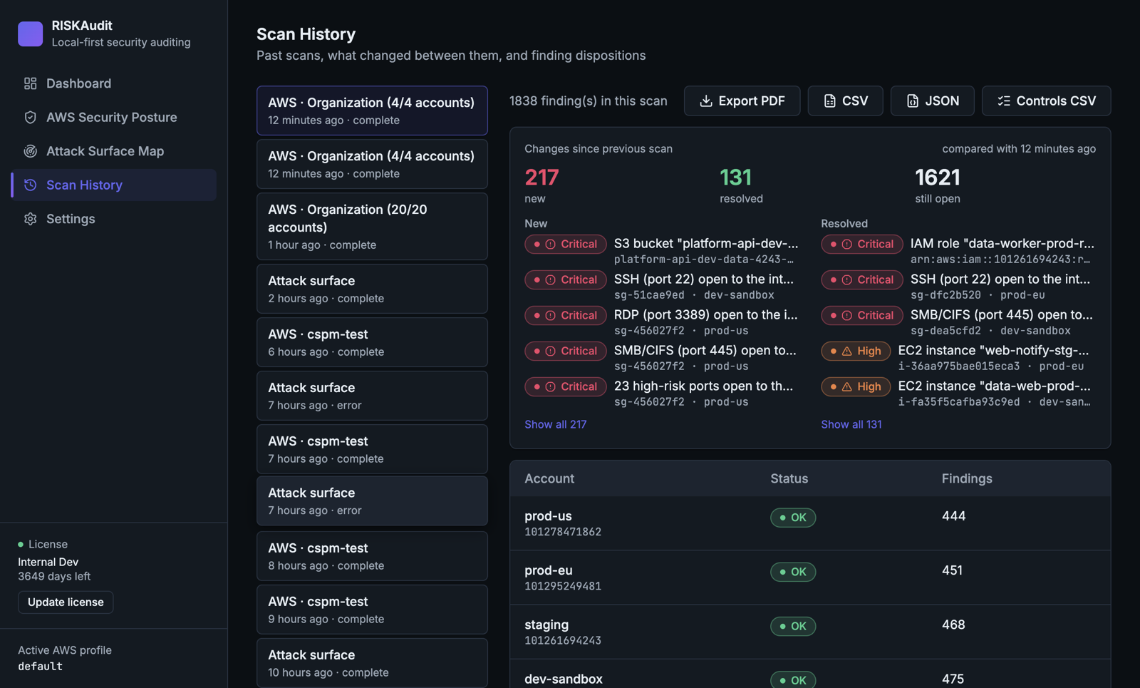Click the download icon in Export PDF
The width and height of the screenshot is (1140, 688).
[x=705, y=101]
